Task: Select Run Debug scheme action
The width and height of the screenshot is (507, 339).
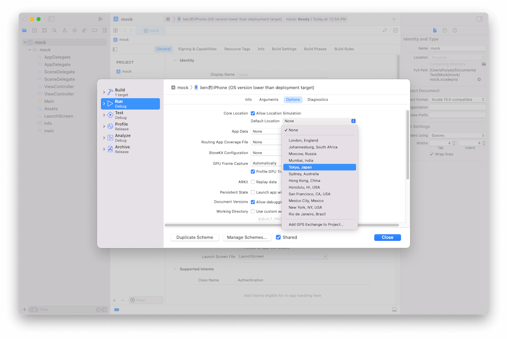Action: pos(130,104)
